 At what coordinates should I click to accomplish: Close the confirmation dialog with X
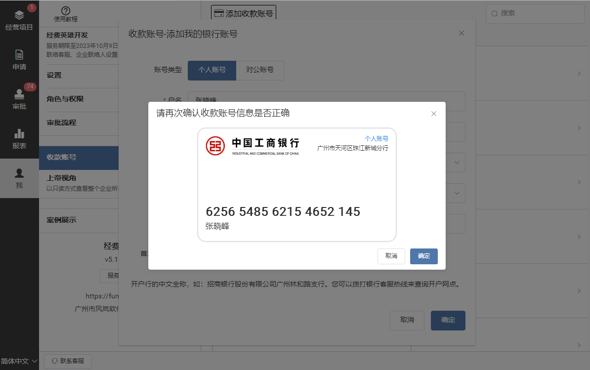(434, 114)
